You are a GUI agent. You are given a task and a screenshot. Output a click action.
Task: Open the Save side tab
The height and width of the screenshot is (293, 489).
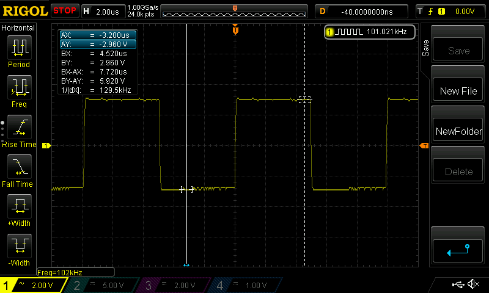tap(426, 49)
